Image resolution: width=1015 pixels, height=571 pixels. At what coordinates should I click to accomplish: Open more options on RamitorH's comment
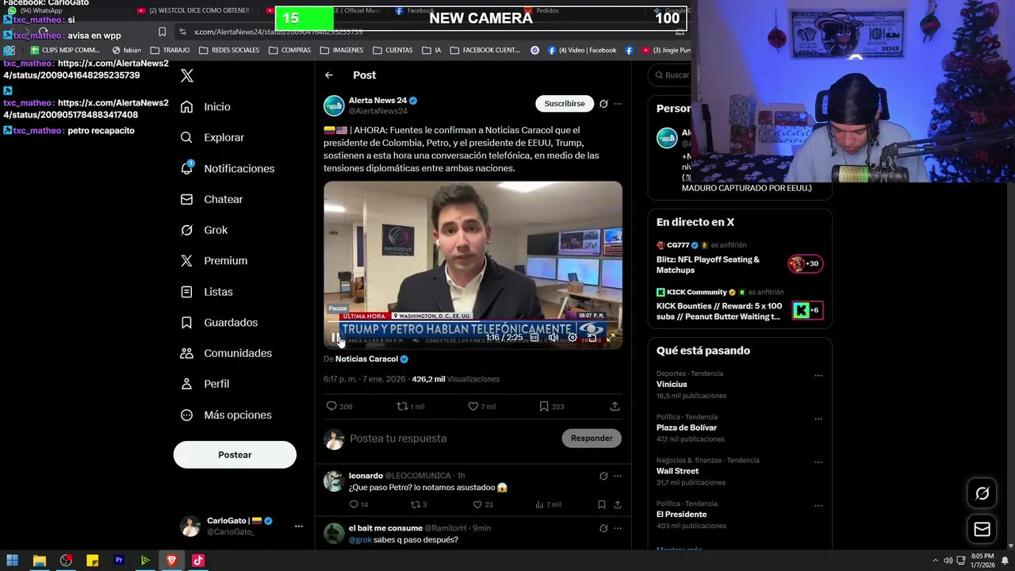(x=618, y=528)
